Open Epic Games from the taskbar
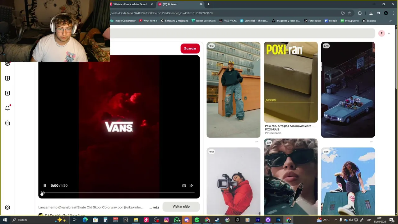The height and width of the screenshot is (224, 398). click(238, 220)
